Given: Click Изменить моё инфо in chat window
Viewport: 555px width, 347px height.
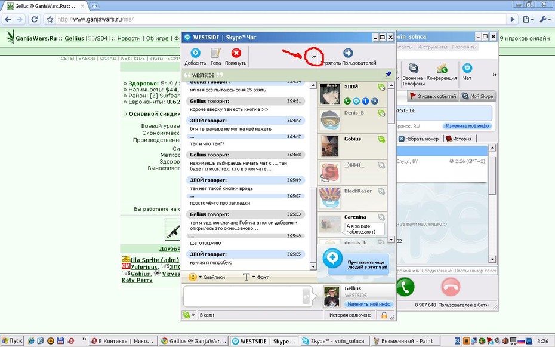Looking at the screenshot, I should coord(369,304).
